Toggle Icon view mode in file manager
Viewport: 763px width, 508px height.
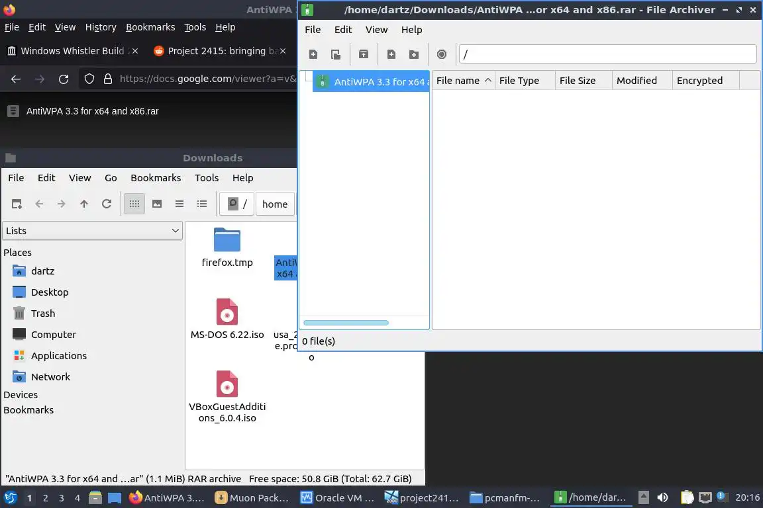point(134,204)
